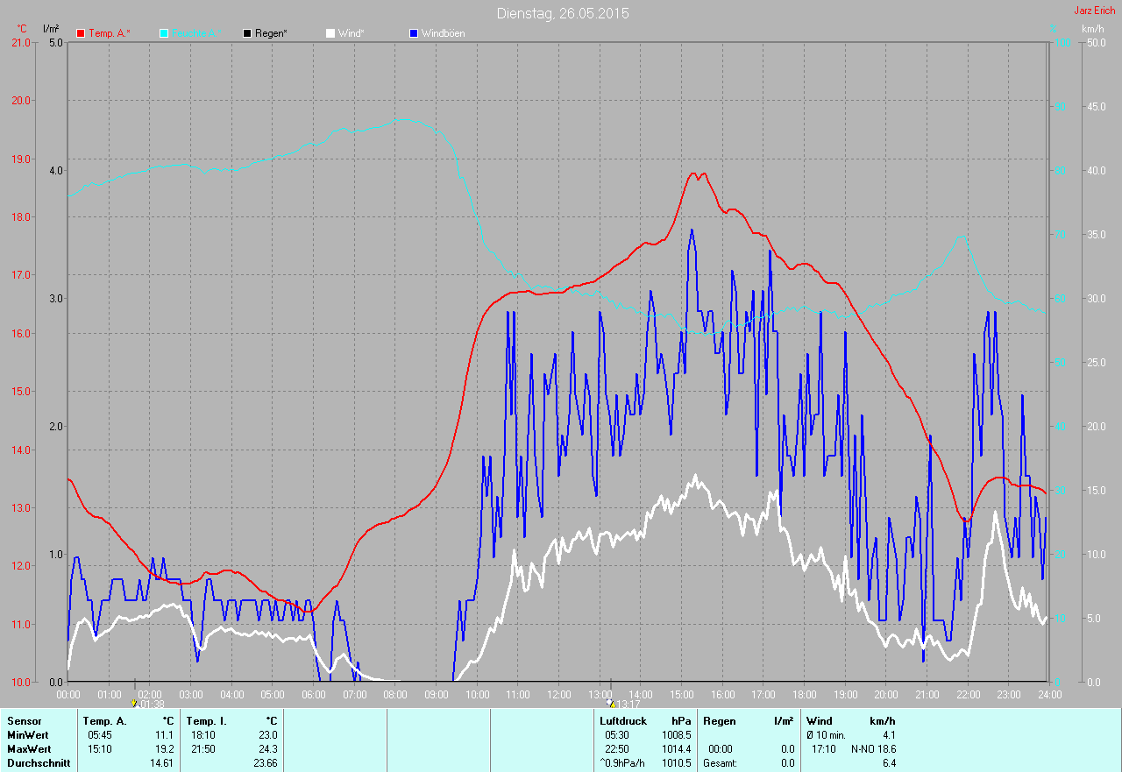Click the red °C axis unit label
This screenshot has width=1122, height=772.
(x=22, y=29)
